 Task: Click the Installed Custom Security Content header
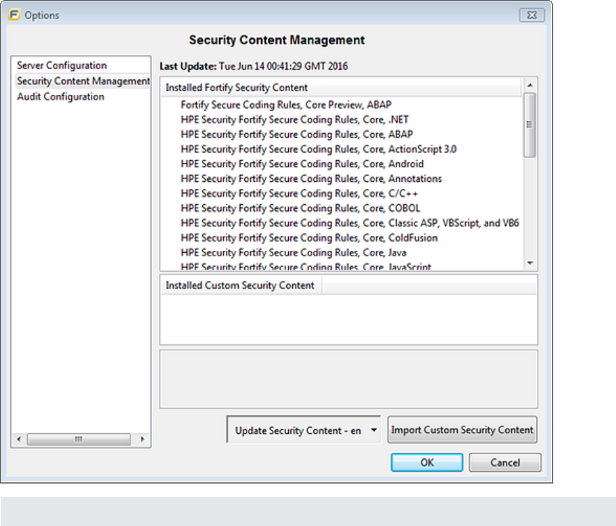240,285
